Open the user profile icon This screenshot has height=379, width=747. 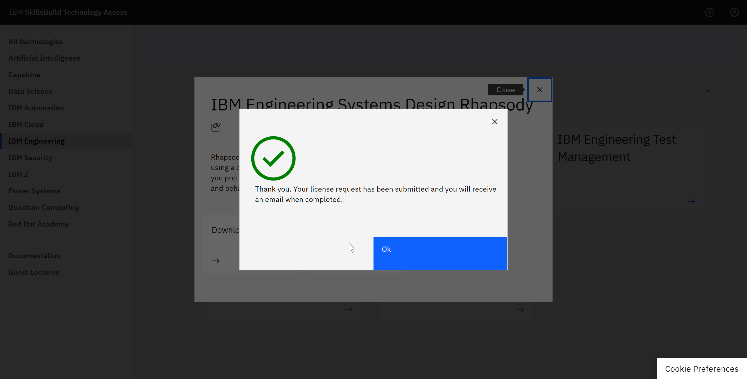734,12
